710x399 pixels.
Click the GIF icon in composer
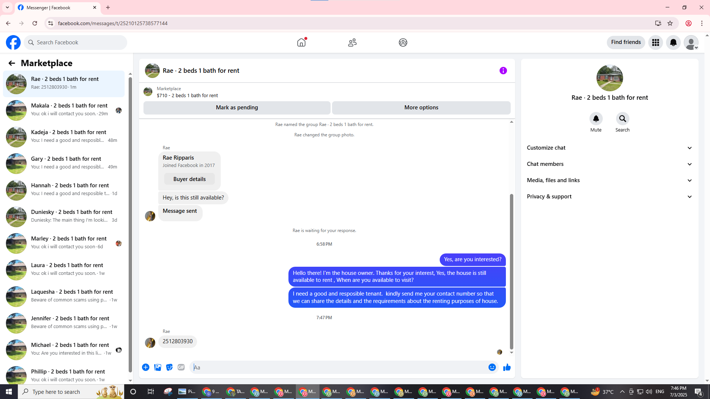pos(181,367)
